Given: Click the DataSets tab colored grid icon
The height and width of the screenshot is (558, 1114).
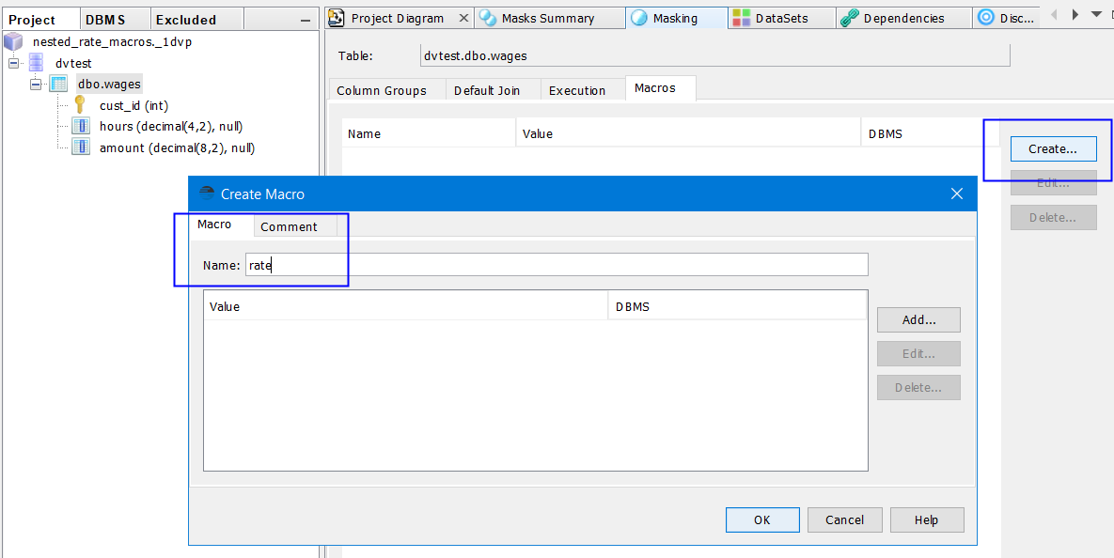Looking at the screenshot, I should 741,18.
